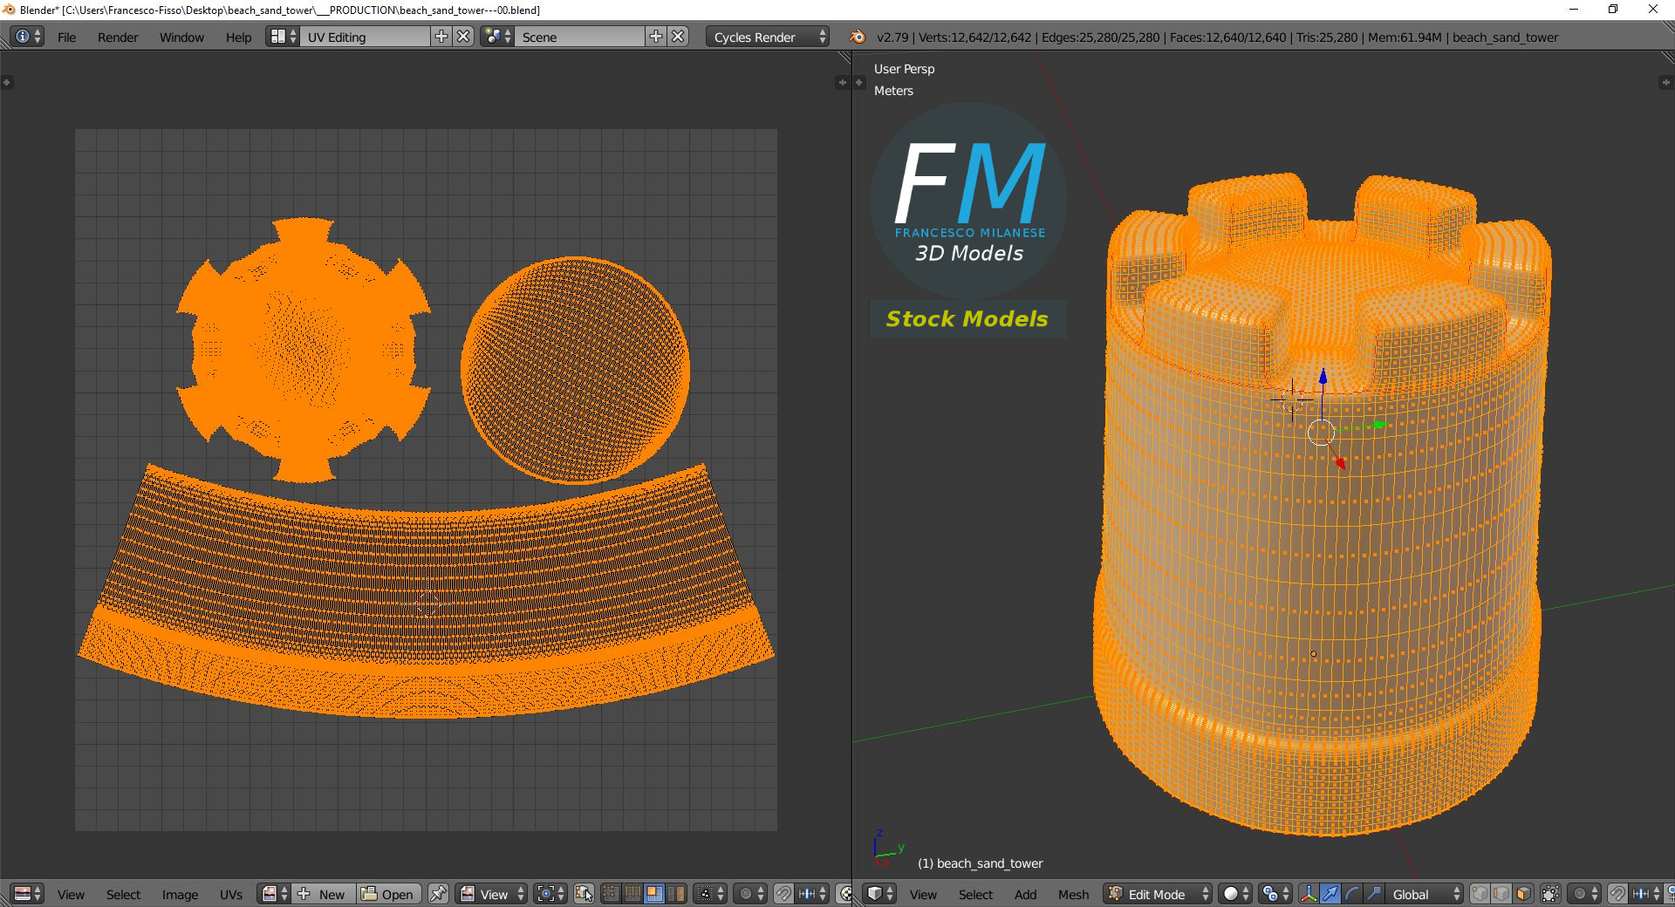Toggle snap magnet in 3D viewport
This screenshot has width=1675, height=907.
[1617, 894]
